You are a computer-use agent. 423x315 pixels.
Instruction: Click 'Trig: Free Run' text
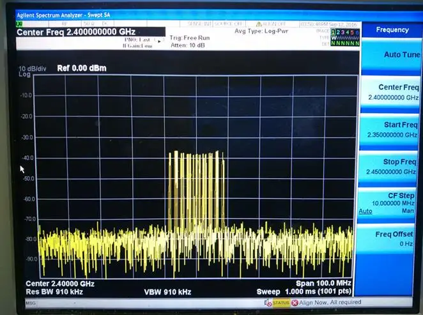(x=190, y=38)
